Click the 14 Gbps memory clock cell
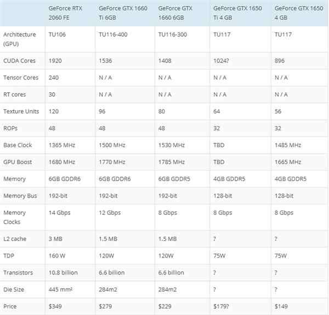Screen dimensions: 329x315 (60, 213)
